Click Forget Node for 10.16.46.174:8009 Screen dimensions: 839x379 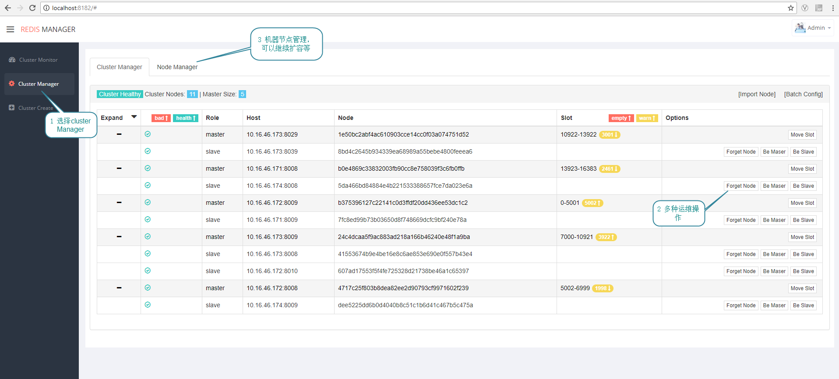[x=741, y=305]
